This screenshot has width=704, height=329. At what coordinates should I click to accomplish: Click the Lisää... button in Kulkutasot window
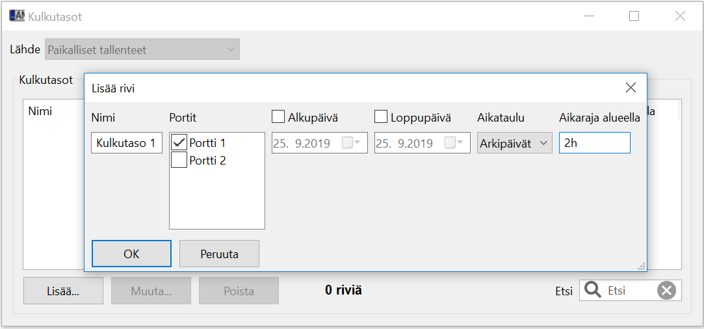[x=63, y=291]
